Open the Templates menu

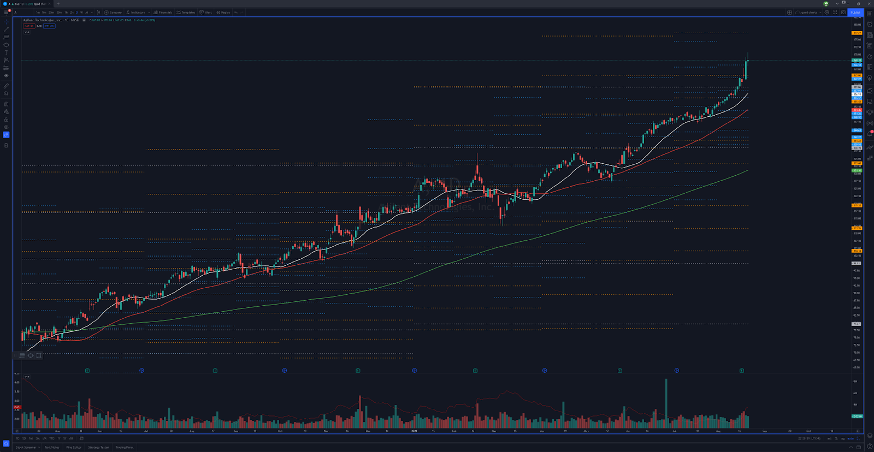[x=186, y=13]
